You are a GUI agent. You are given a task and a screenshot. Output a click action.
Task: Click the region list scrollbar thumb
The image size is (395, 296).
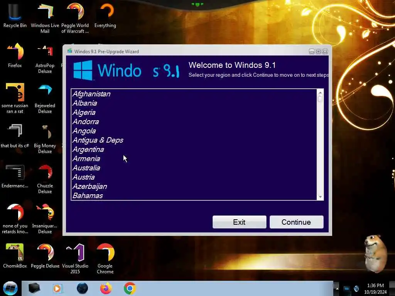(x=320, y=99)
